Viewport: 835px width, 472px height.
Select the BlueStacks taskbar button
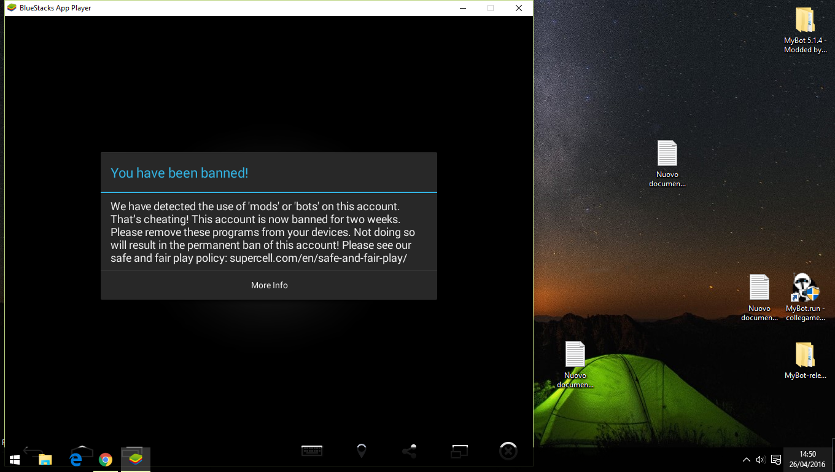pyautogui.click(x=136, y=460)
